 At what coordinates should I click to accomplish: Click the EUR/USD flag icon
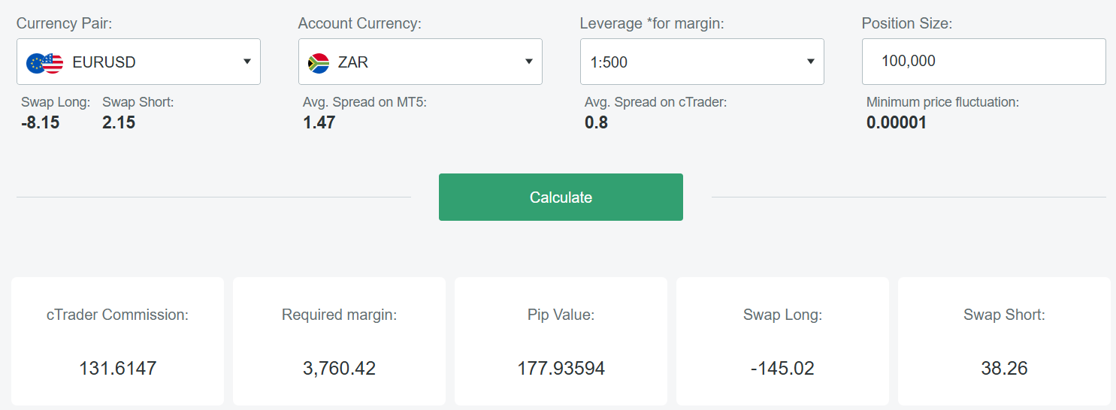[44, 62]
